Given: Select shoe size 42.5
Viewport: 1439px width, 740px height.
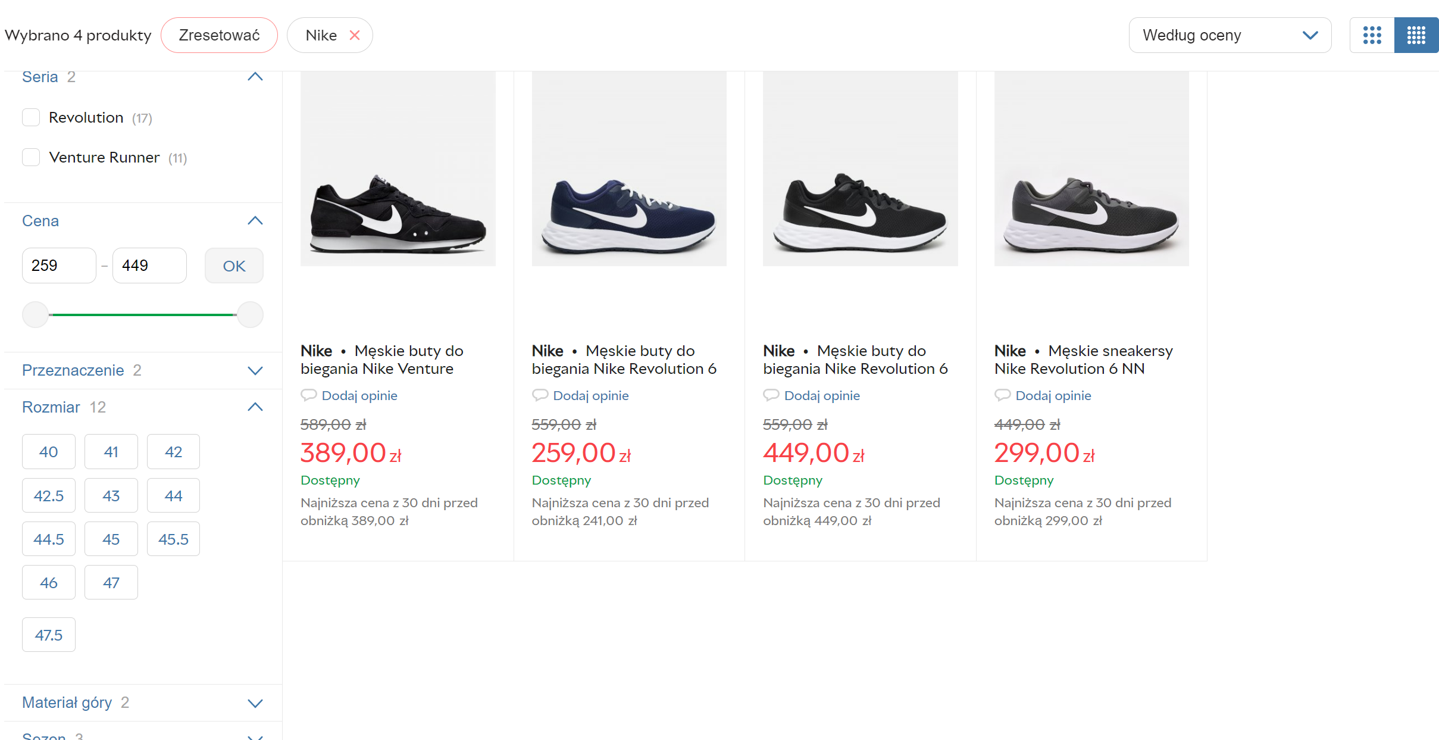Looking at the screenshot, I should pos(49,495).
